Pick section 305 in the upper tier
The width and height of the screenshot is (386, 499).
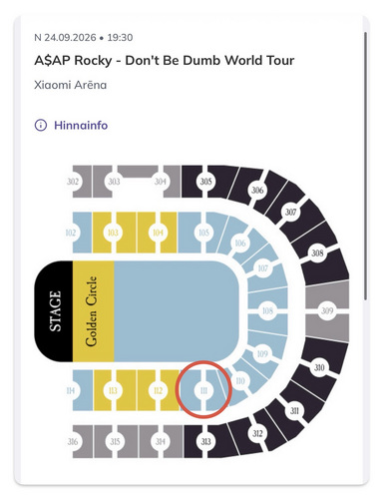(x=205, y=182)
